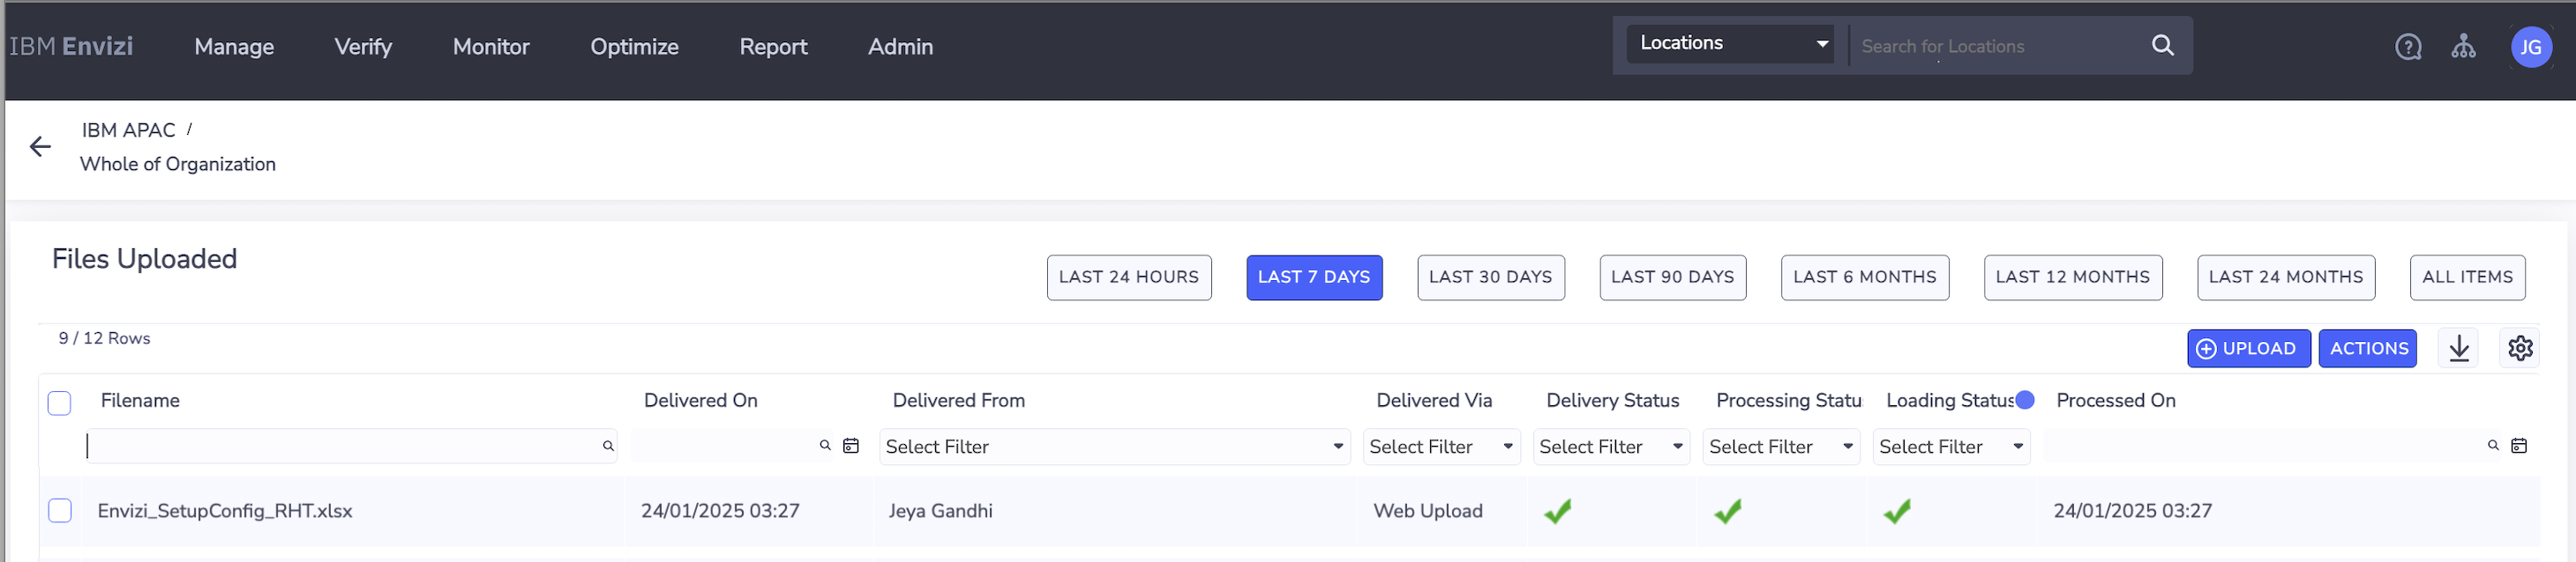Click the download arrow icon
This screenshot has height=562, width=2576.
point(2459,348)
